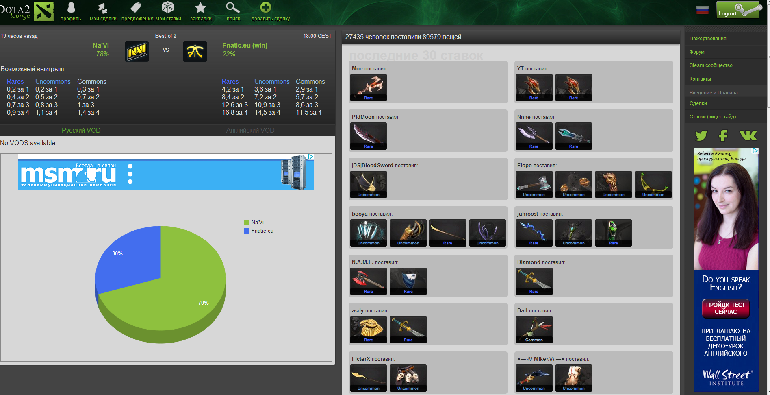Open the предложения tag icon
Screen dimensions: 770x395
pyautogui.click(x=136, y=8)
